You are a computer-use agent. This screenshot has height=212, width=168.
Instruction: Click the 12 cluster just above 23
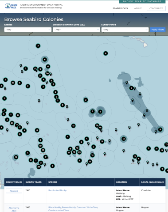pos(77,148)
